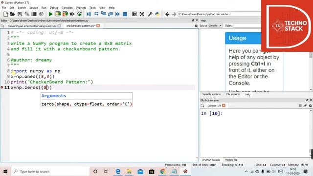Run the current cell icon
The width and height of the screenshot is (313, 176).
click(x=58, y=14)
